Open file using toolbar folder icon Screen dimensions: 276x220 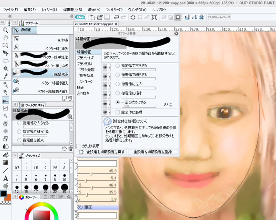100,17
